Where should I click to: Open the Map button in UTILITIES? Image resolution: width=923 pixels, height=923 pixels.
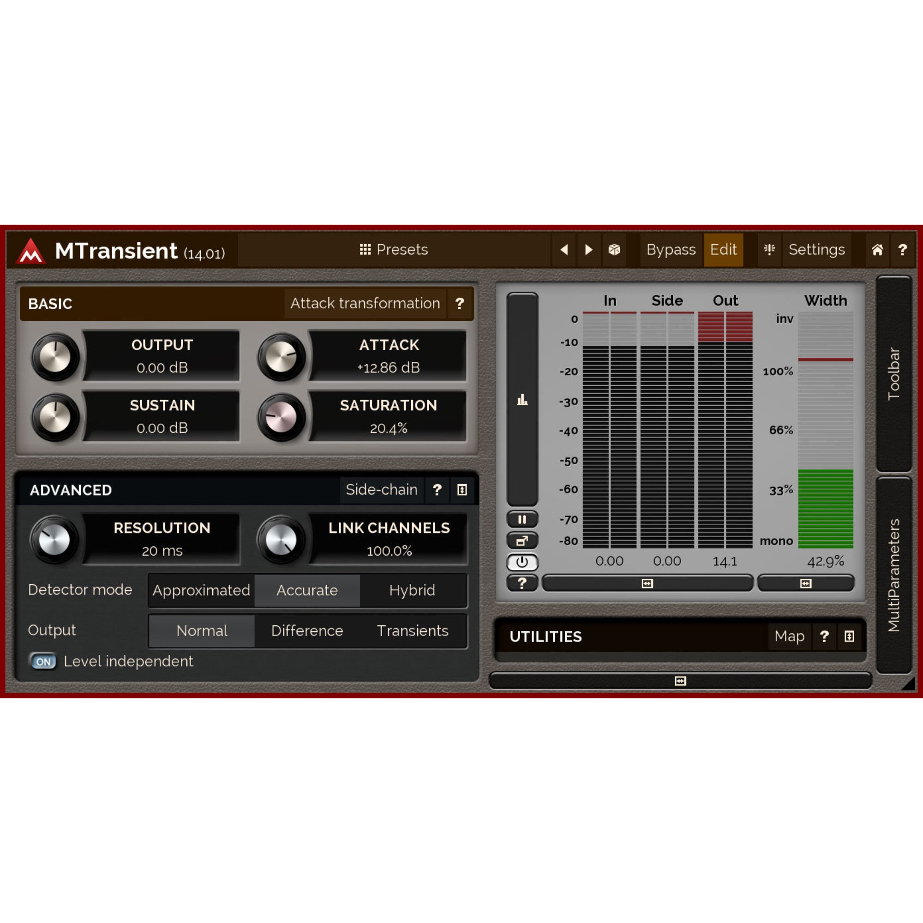[x=789, y=636]
